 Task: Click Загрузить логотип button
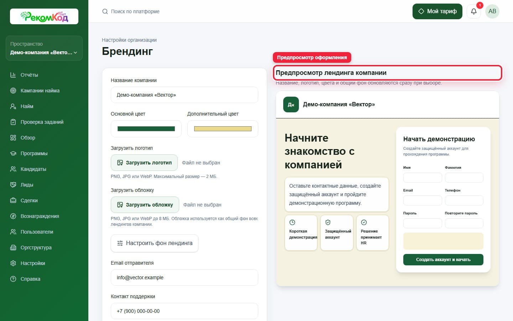(144, 163)
